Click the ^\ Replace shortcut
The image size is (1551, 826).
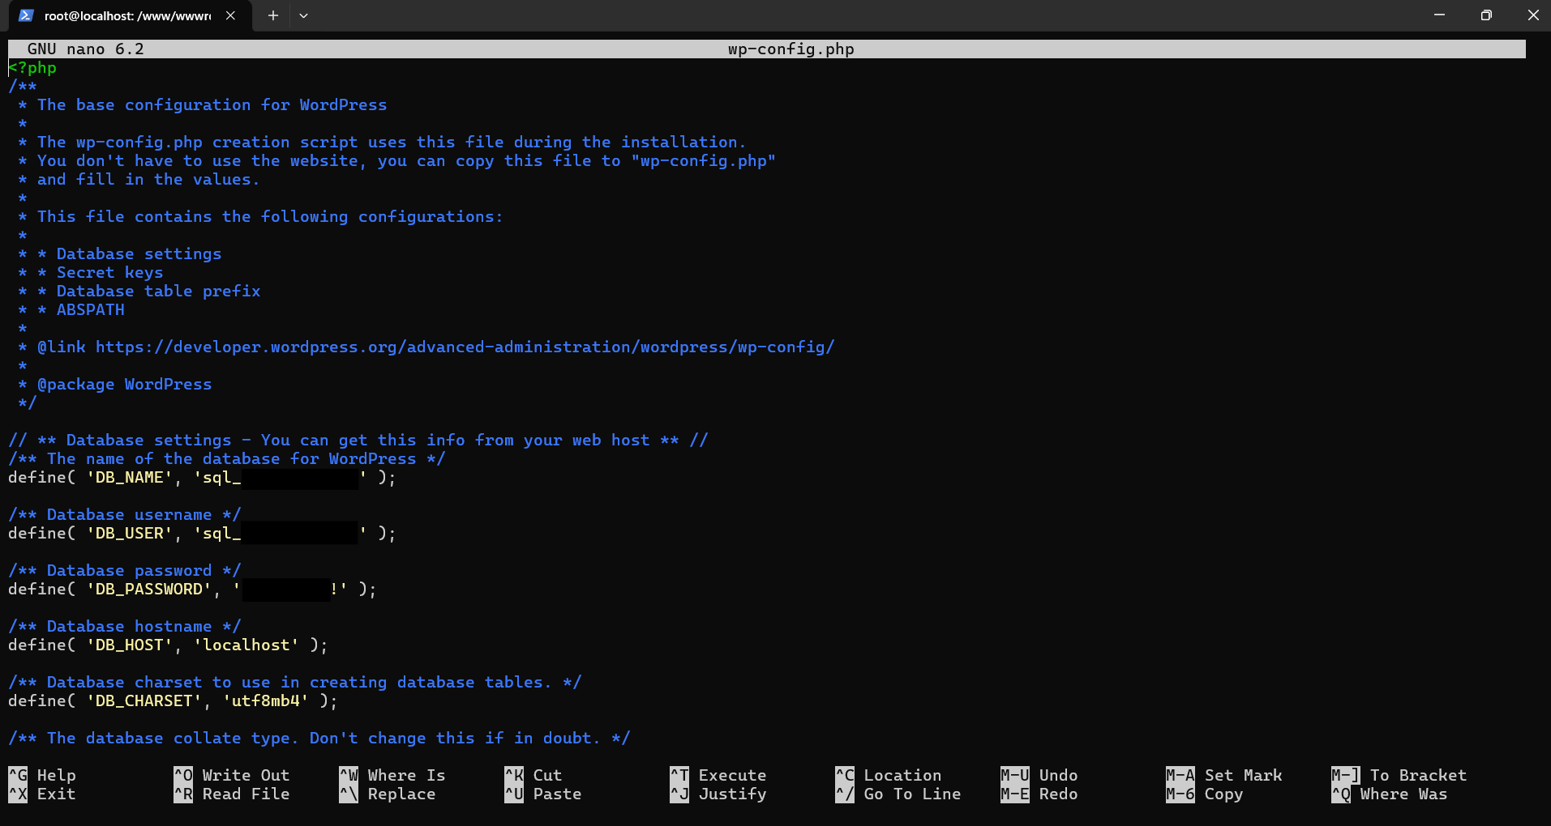(x=388, y=794)
